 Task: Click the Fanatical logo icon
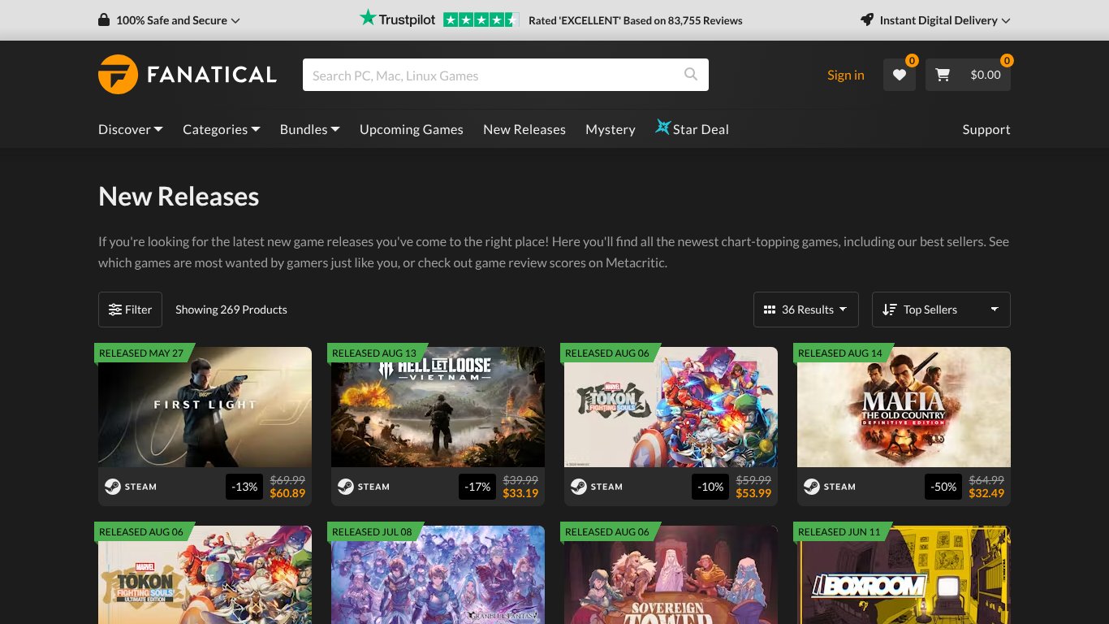pyautogui.click(x=118, y=75)
